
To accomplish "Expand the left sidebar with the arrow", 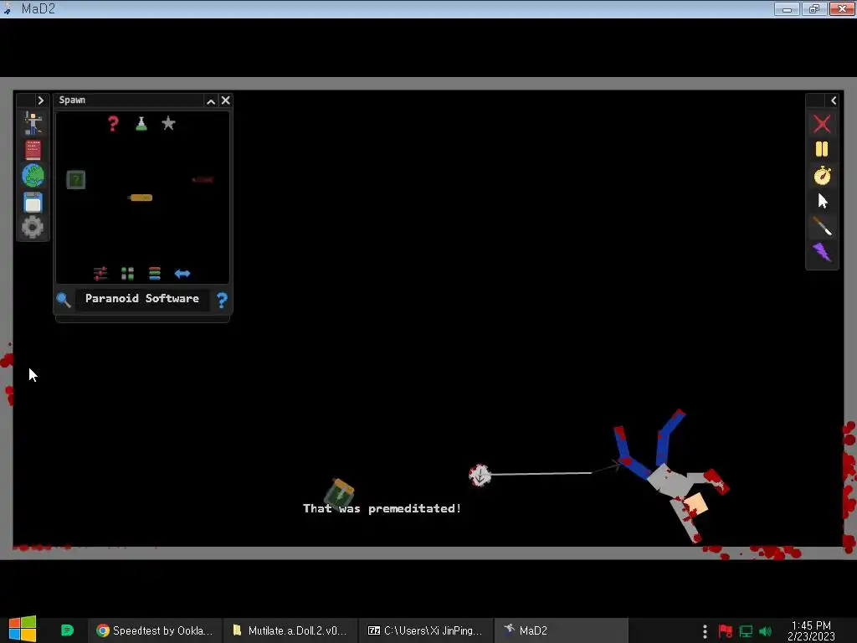I will pyautogui.click(x=40, y=100).
